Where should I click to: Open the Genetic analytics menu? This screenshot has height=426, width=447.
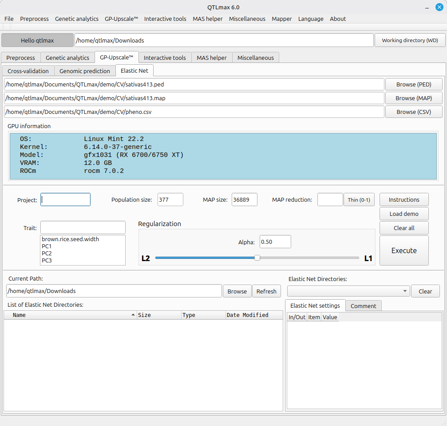[76, 19]
